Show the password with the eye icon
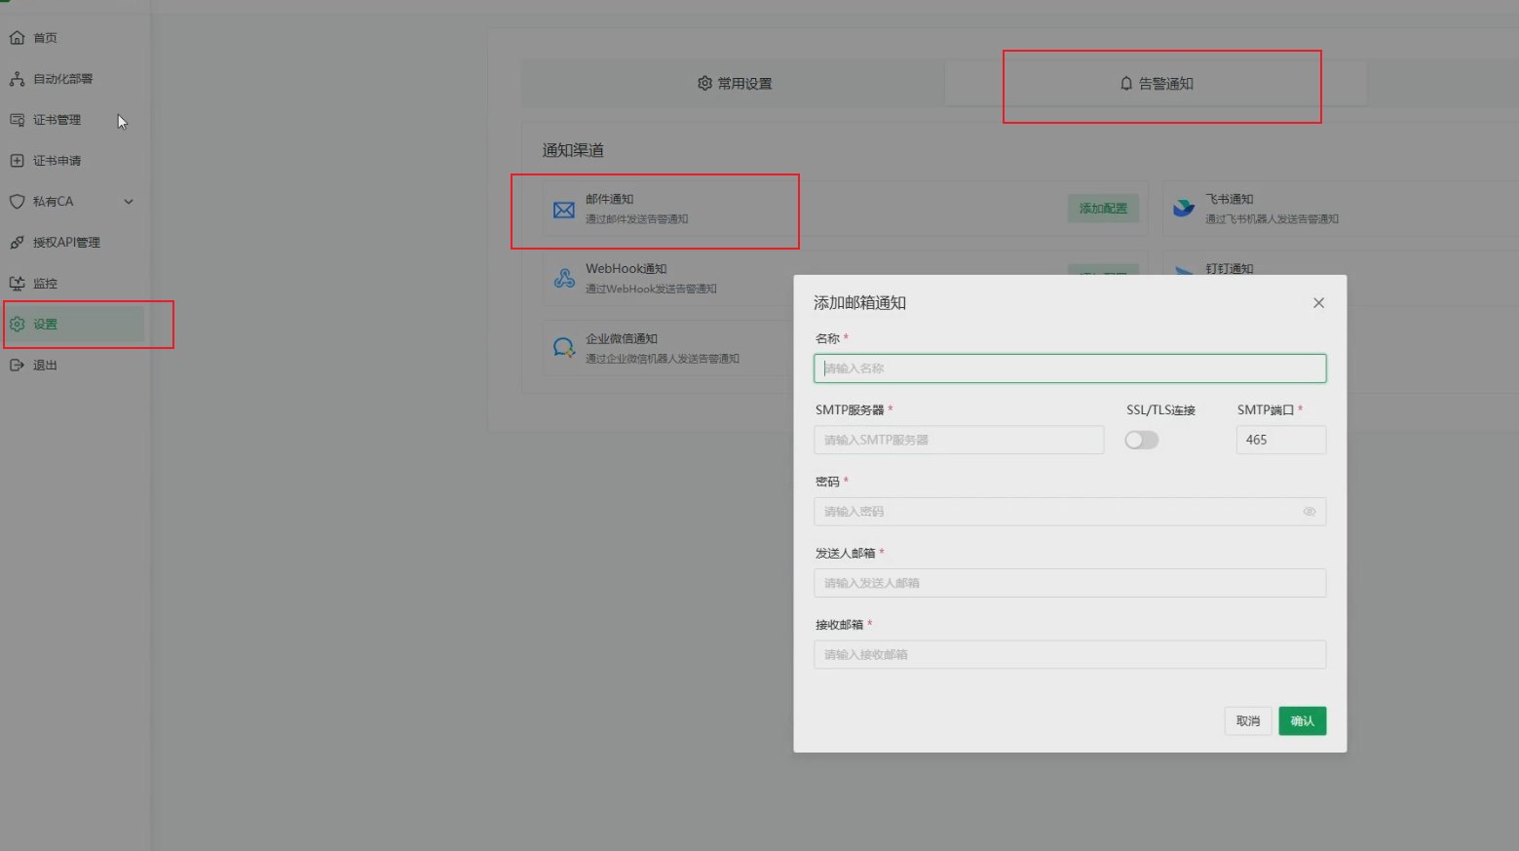The width and height of the screenshot is (1519, 851). pos(1309,512)
